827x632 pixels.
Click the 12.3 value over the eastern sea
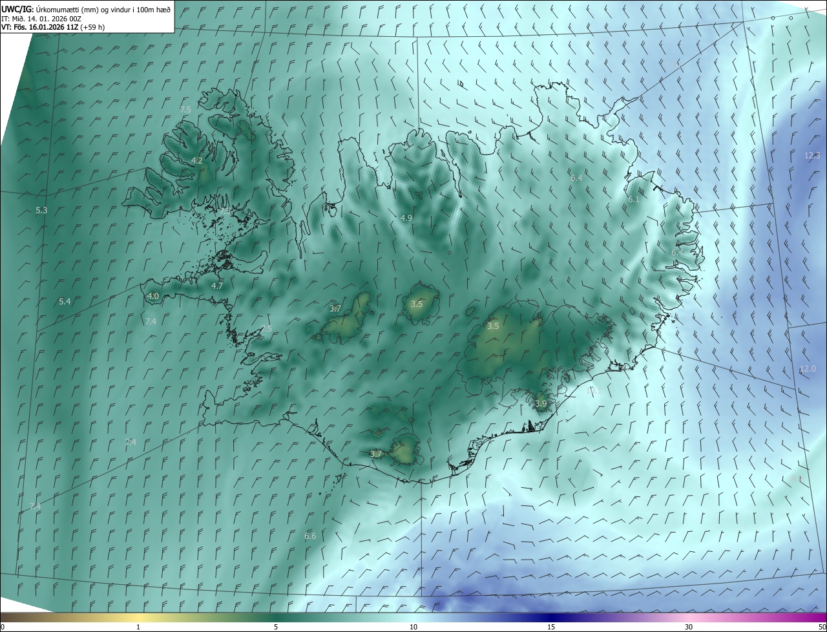[x=813, y=156]
